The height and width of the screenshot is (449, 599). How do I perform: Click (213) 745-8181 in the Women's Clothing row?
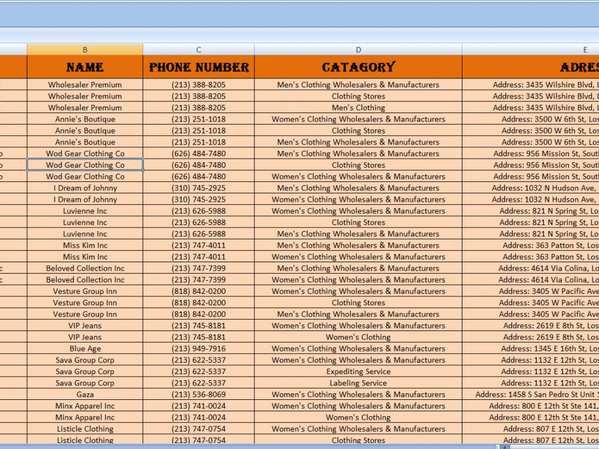pos(199,337)
